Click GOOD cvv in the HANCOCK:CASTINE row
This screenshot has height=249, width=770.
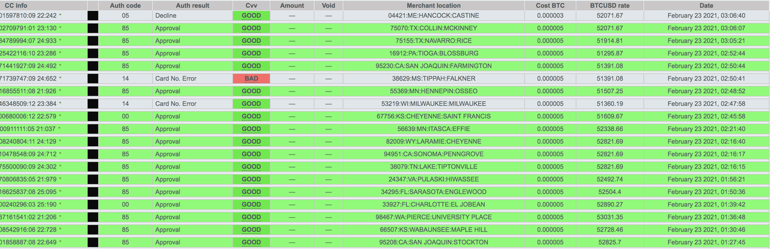pos(251,16)
